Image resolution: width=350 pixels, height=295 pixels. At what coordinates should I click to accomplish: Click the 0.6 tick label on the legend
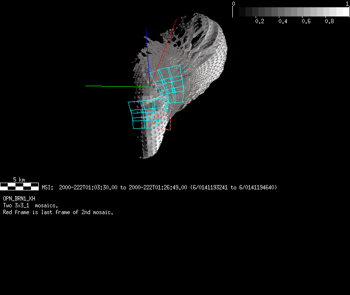point(306,22)
